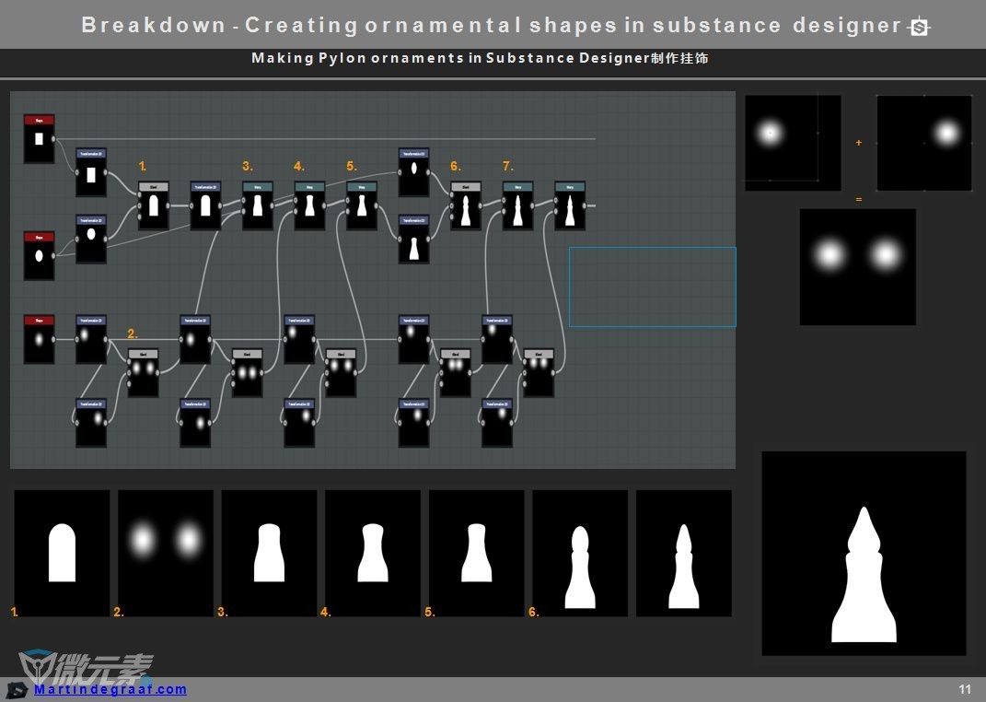Image resolution: width=986 pixels, height=702 pixels.
Task: Select the Warp node marked 4.
Action: 310,205
